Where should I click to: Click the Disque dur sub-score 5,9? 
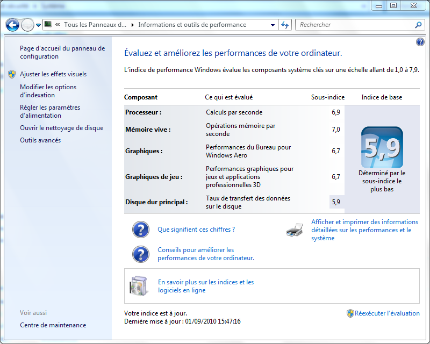pyautogui.click(x=336, y=202)
